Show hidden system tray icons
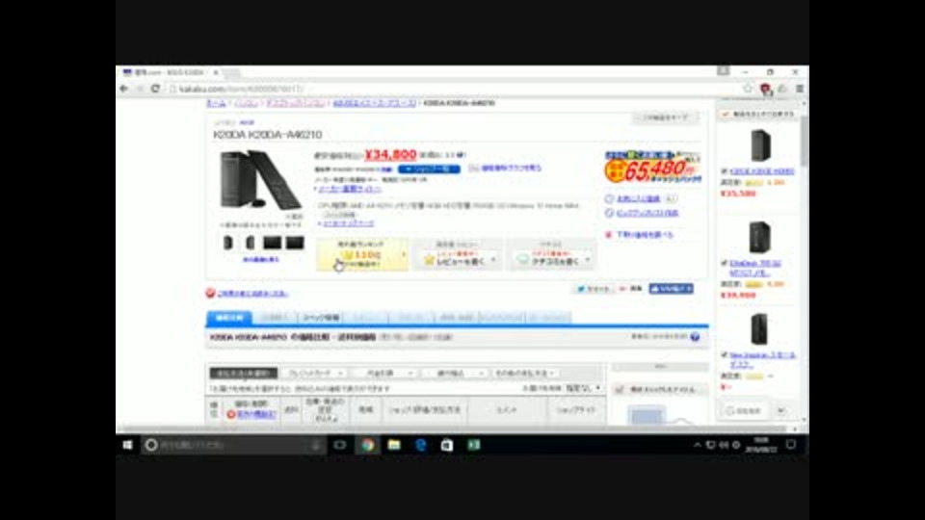Screen dimensions: 925x520 pyautogui.click(x=698, y=445)
